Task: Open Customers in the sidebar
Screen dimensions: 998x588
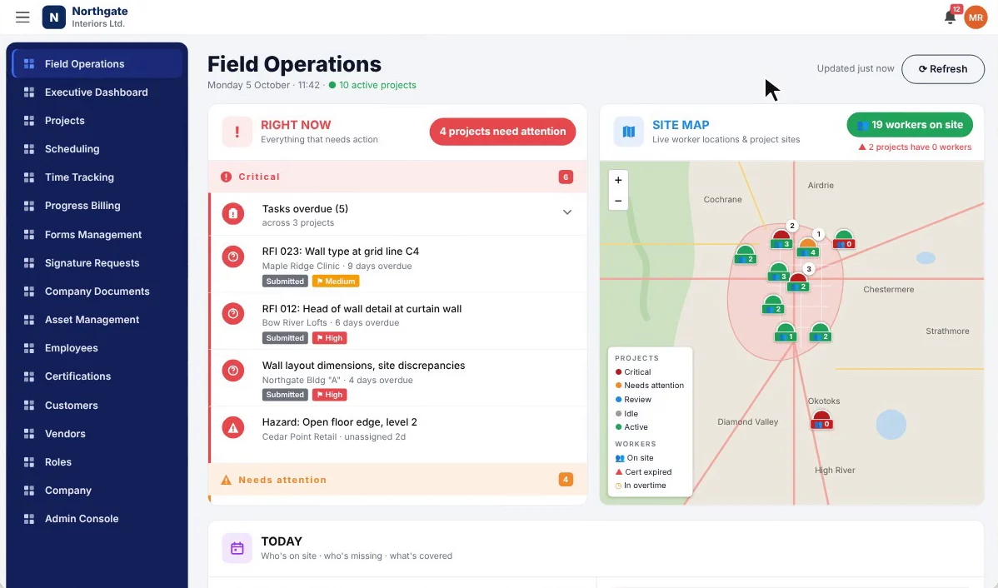Action: click(97, 405)
